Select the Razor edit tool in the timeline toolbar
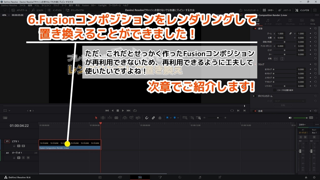This screenshot has height=180, width=320. 116,118
